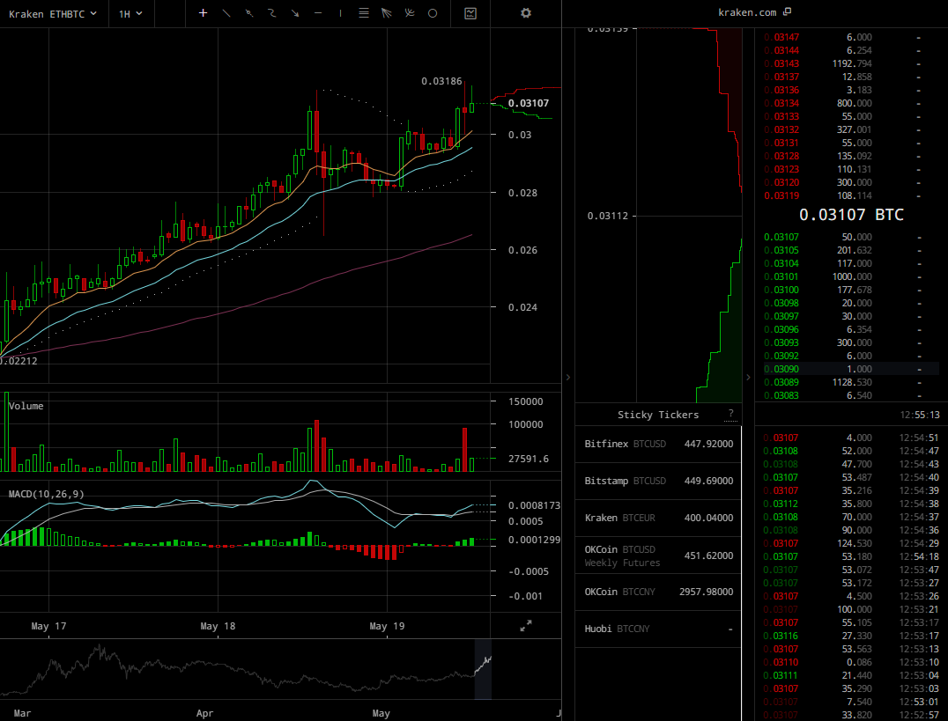This screenshot has width=948, height=721.
Task: Click the May 19 date label
Action: coord(387,626)
